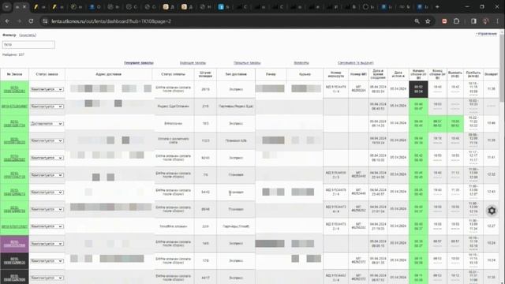Open the Управление link at top right
505x284 pixels.
click(486, 34)
